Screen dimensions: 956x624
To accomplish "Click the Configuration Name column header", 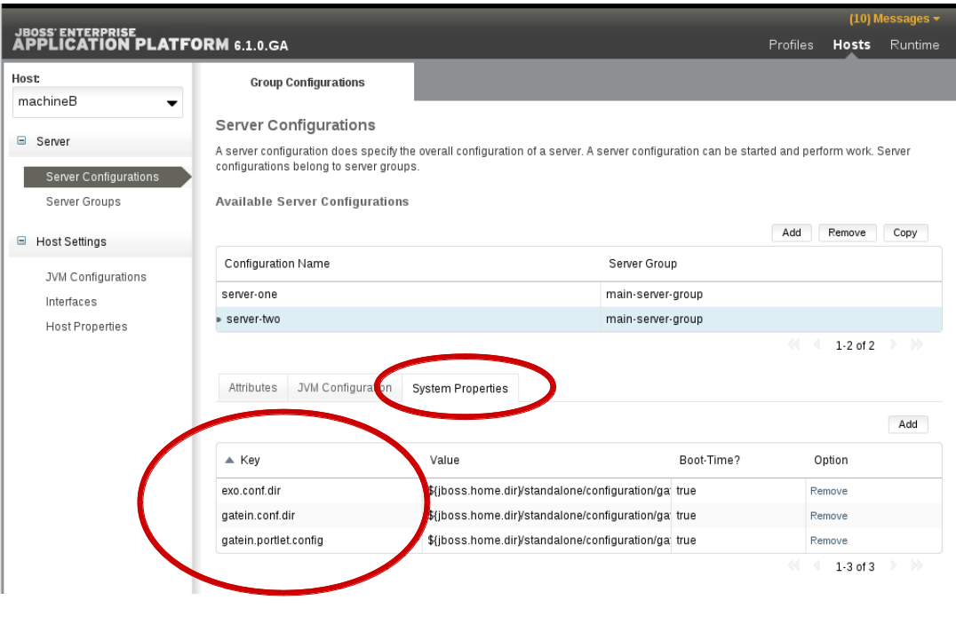I will [x=277, y=264].
